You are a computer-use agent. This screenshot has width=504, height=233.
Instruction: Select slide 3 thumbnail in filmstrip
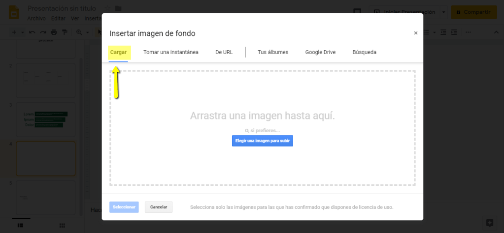coord(46,119)
